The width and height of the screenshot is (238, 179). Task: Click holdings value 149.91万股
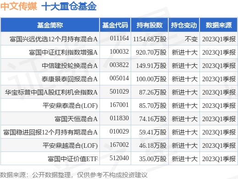pos(151,66)
